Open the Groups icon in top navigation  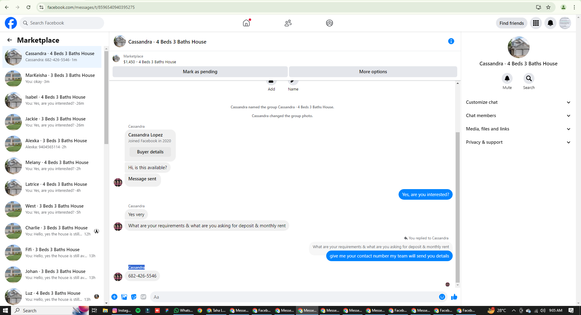(x=330, y=23)
